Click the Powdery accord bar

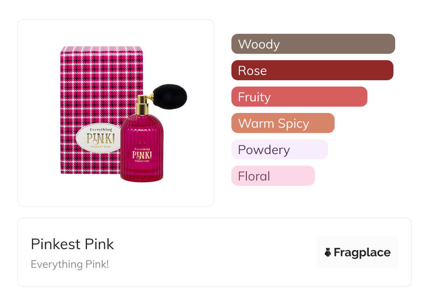click(279, 150)
